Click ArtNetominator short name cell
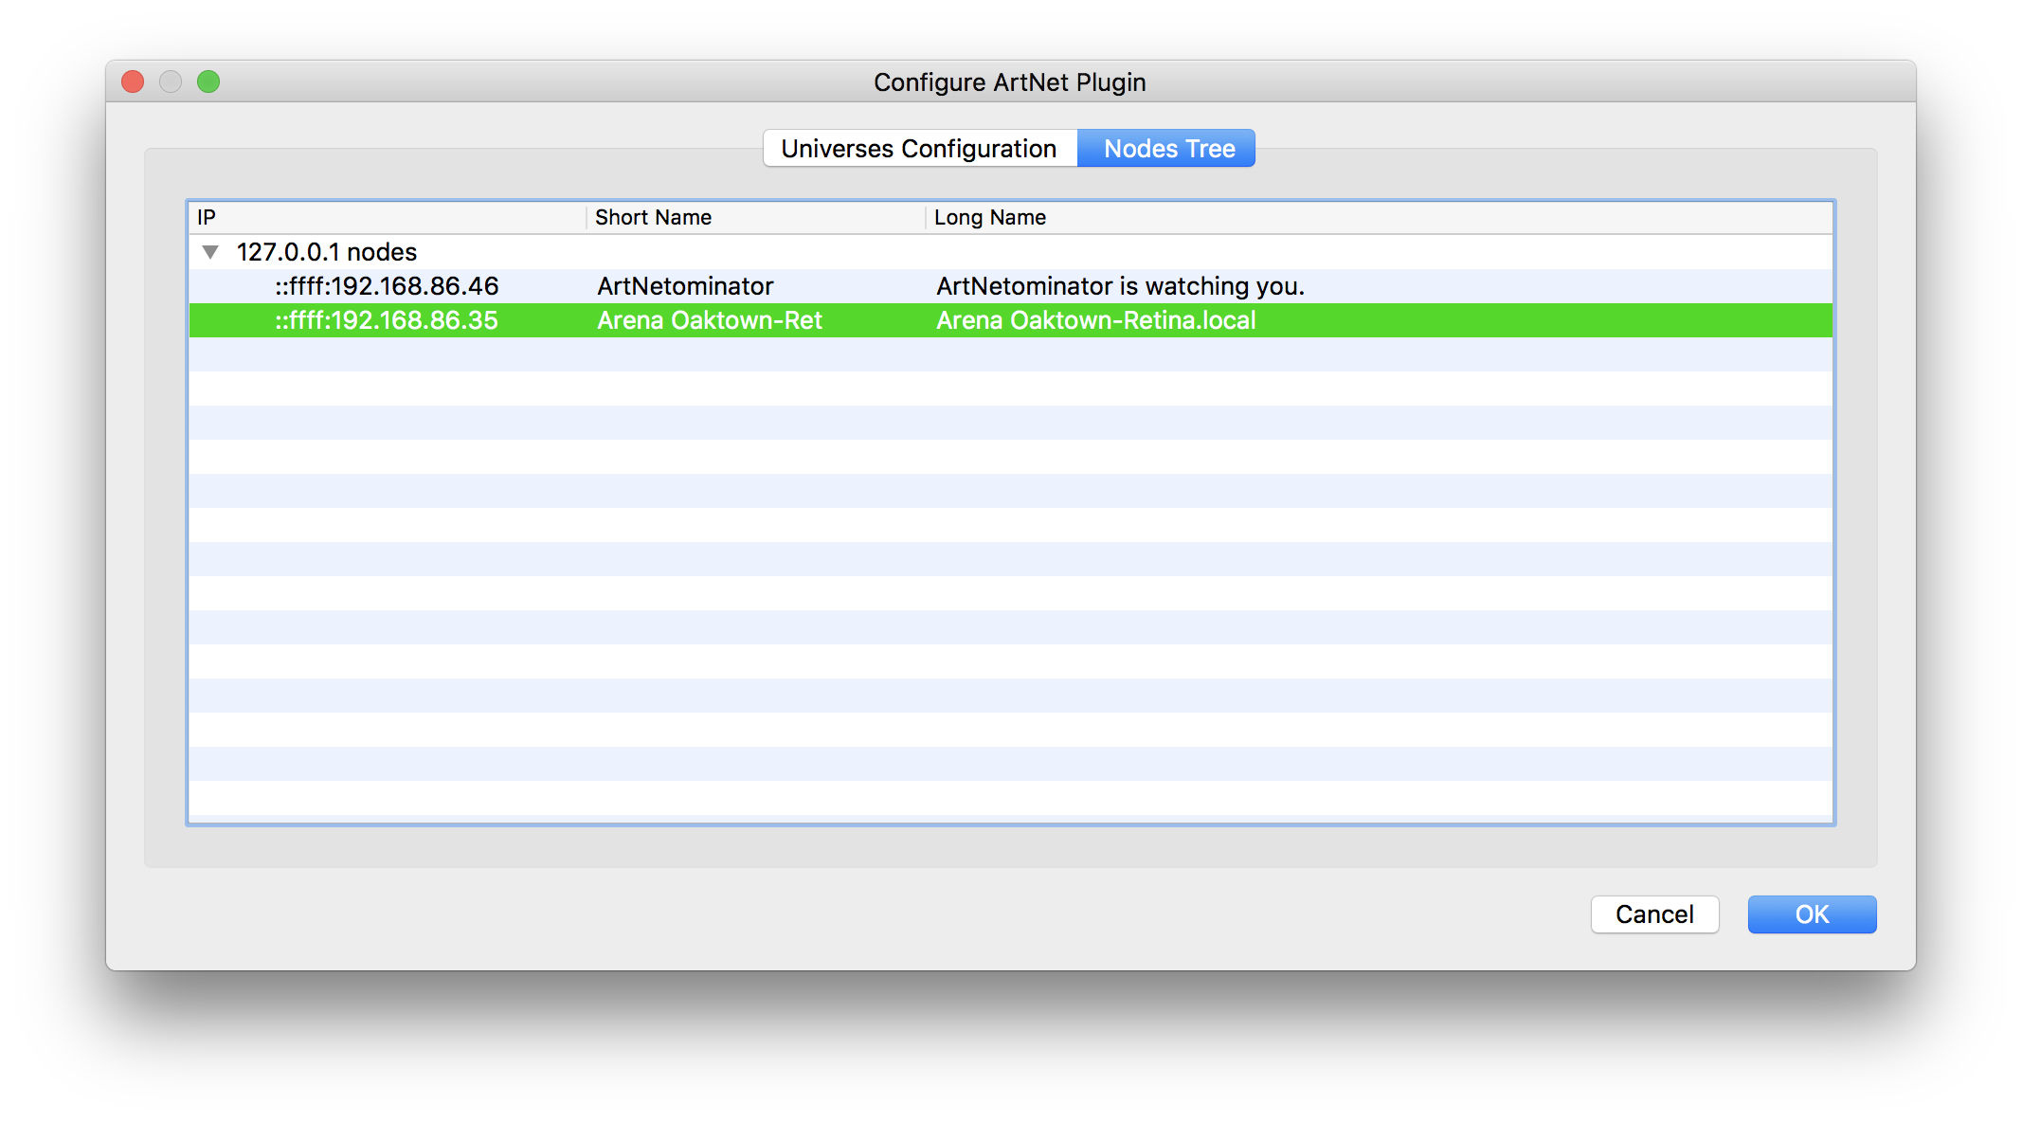The image size is (2022, 1122). click(685, 286)
